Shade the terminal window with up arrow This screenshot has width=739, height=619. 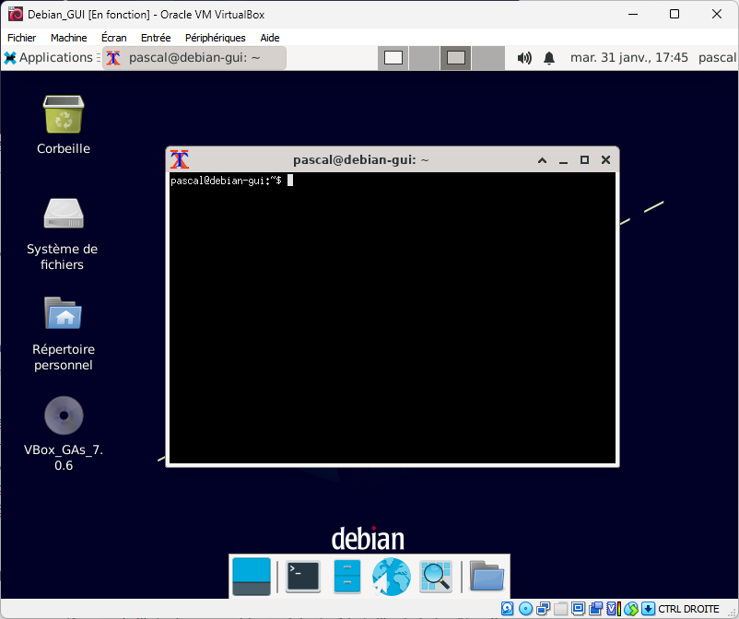[542, 160]
